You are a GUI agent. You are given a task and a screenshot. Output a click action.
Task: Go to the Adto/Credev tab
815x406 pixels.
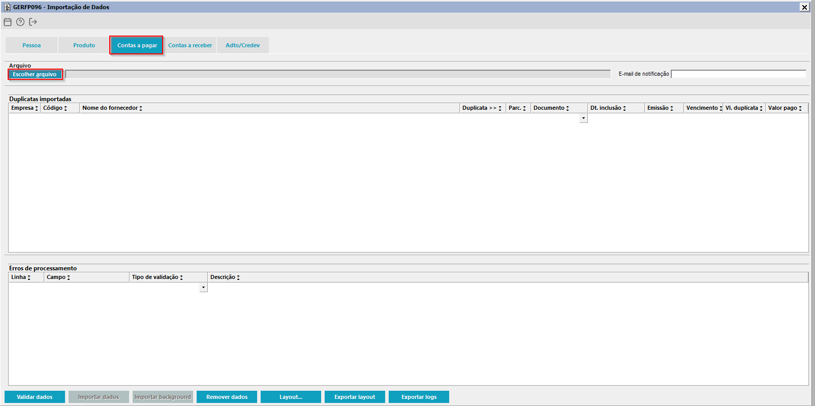pos(243,45)
